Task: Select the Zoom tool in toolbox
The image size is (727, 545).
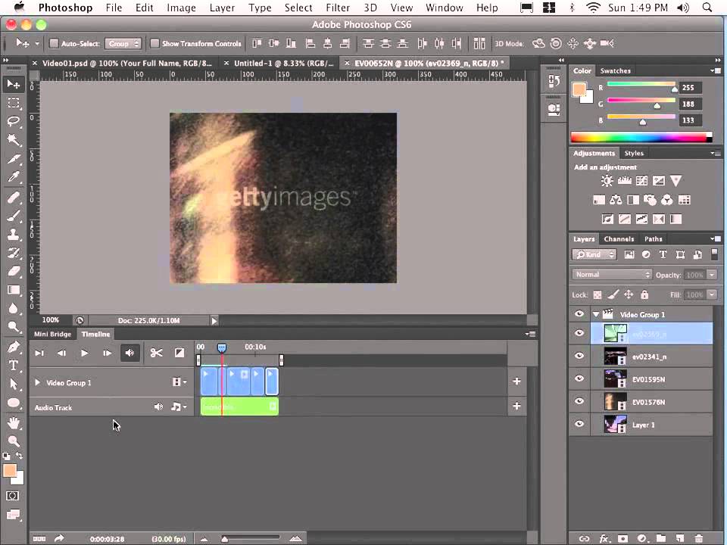Action: click(14, 441)
